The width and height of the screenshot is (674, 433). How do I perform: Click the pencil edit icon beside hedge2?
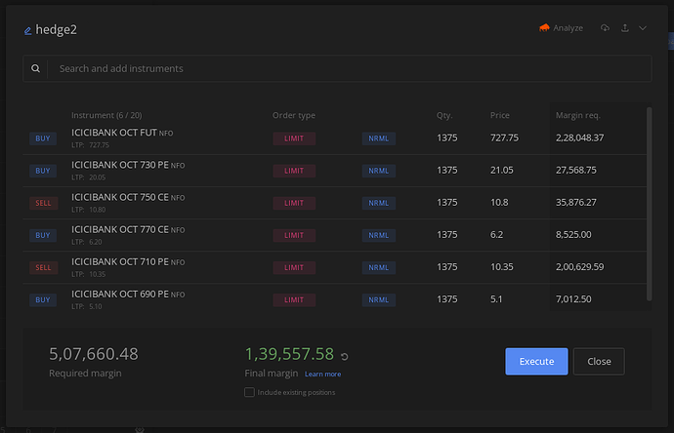tap(28, 30)
